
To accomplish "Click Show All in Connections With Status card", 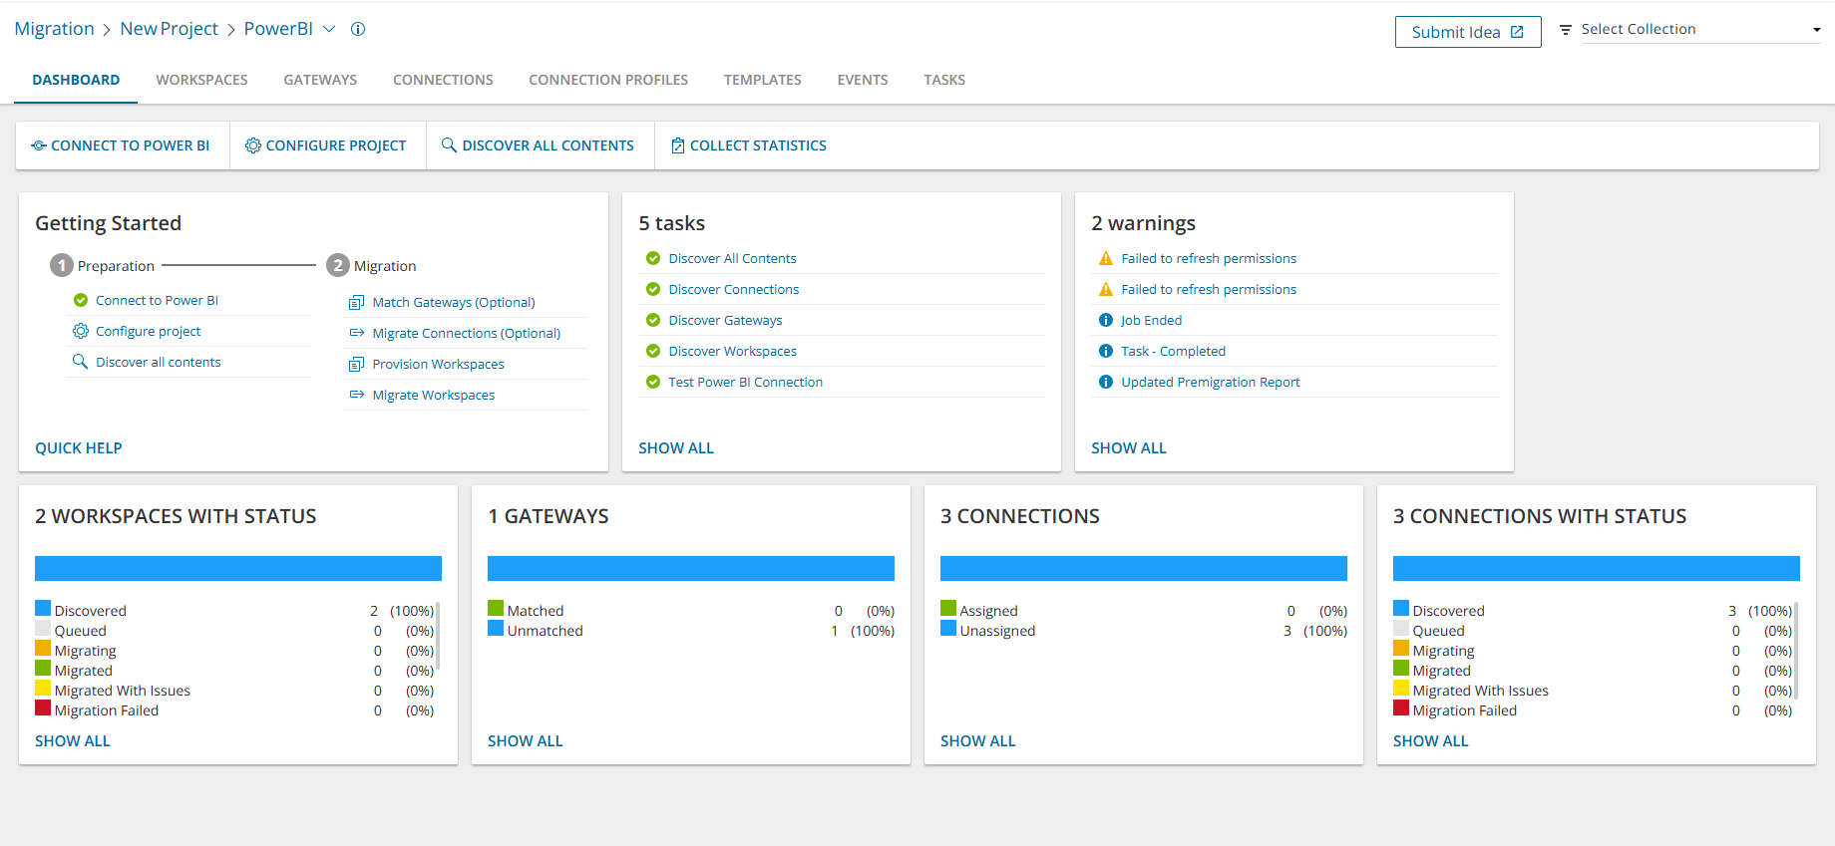I will pos(1431,741).
